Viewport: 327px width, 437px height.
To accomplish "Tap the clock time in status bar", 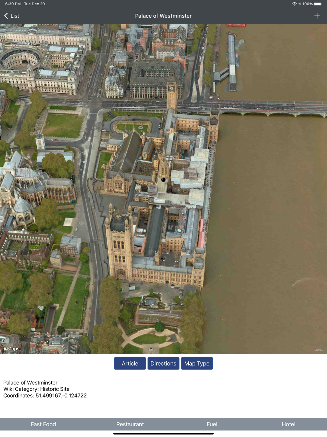I will coord(13,4).
